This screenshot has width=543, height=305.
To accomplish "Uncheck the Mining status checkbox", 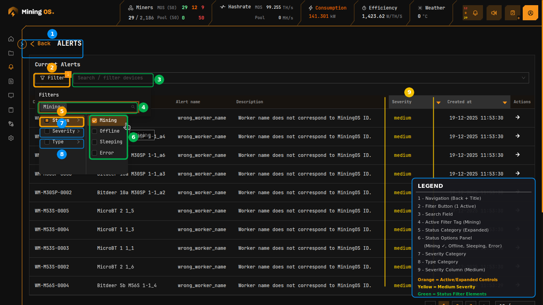I will pyautogui.click(x=95, y=120).
